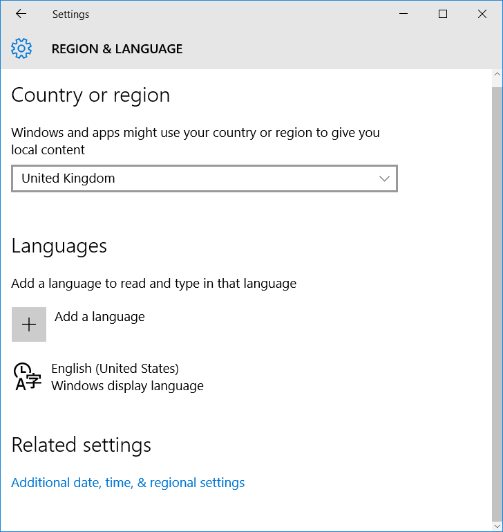Go back using the back arrow
The image size is (503, 532).
(x=21, y=14)
